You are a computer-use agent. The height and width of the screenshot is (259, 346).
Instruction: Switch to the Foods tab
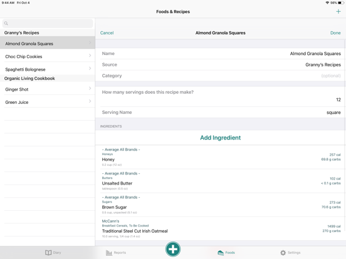coord(226,253)
